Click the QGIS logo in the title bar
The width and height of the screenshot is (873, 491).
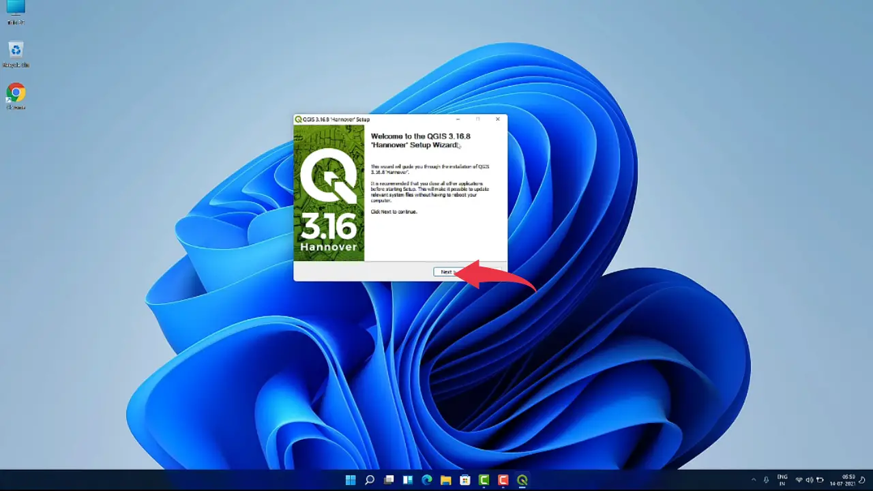click(x=298, y=119)
